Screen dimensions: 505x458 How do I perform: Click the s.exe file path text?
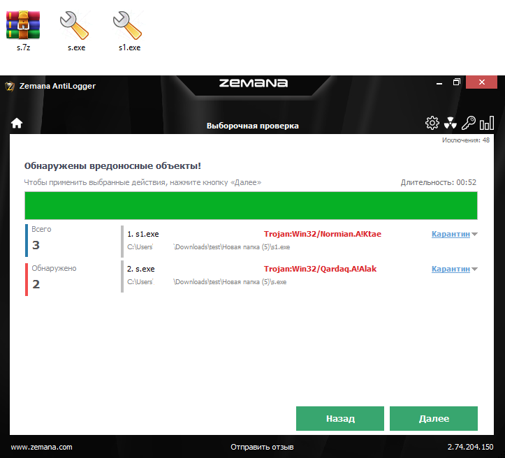click(x=207, y=282)
